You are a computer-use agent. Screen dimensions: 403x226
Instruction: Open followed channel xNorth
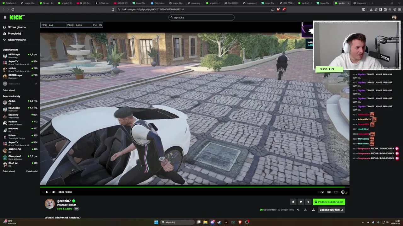coord(20,70)
